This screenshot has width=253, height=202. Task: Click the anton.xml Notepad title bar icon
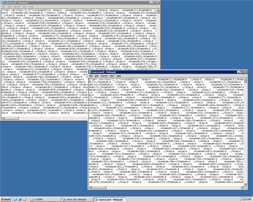pyautogui.click(x=3, y=3)
